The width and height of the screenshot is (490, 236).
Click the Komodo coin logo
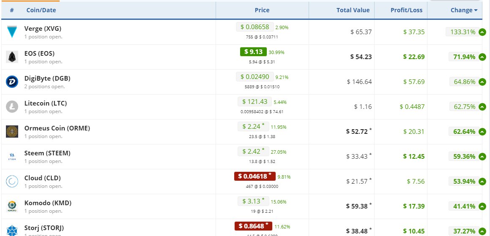(x=12, y=206)
